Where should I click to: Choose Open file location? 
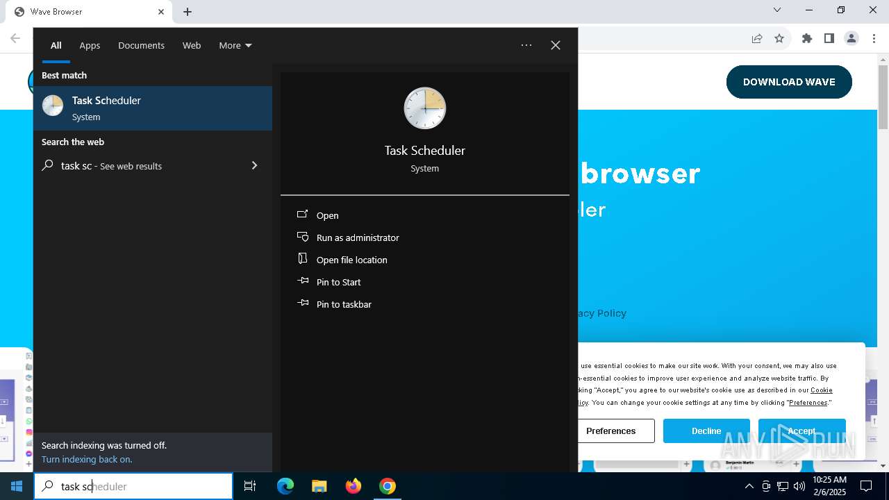352,260
